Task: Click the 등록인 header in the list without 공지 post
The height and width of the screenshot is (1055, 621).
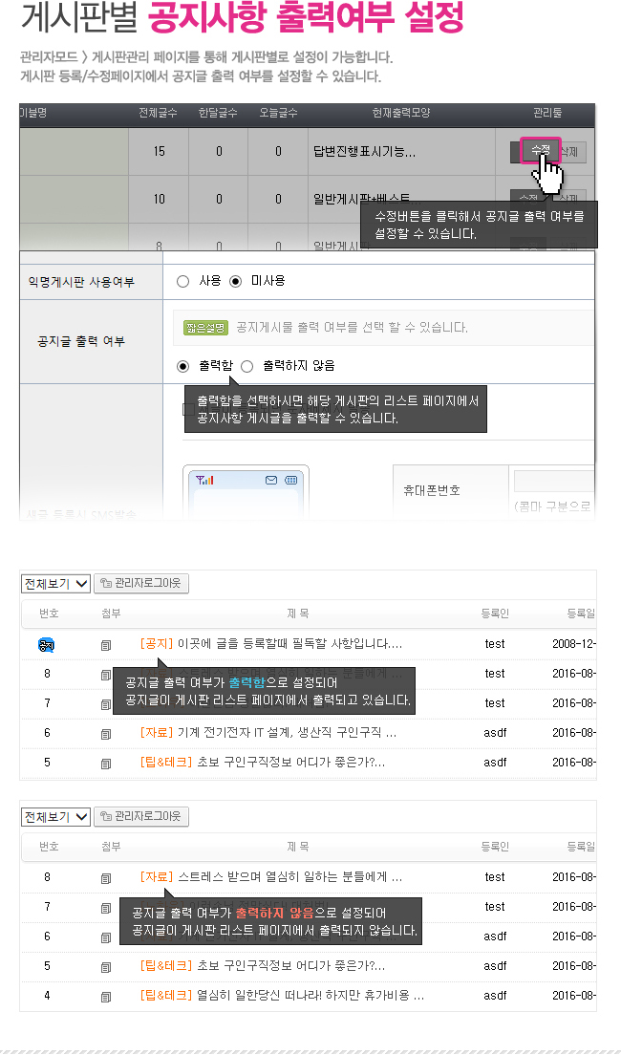Action: [495, 847]
